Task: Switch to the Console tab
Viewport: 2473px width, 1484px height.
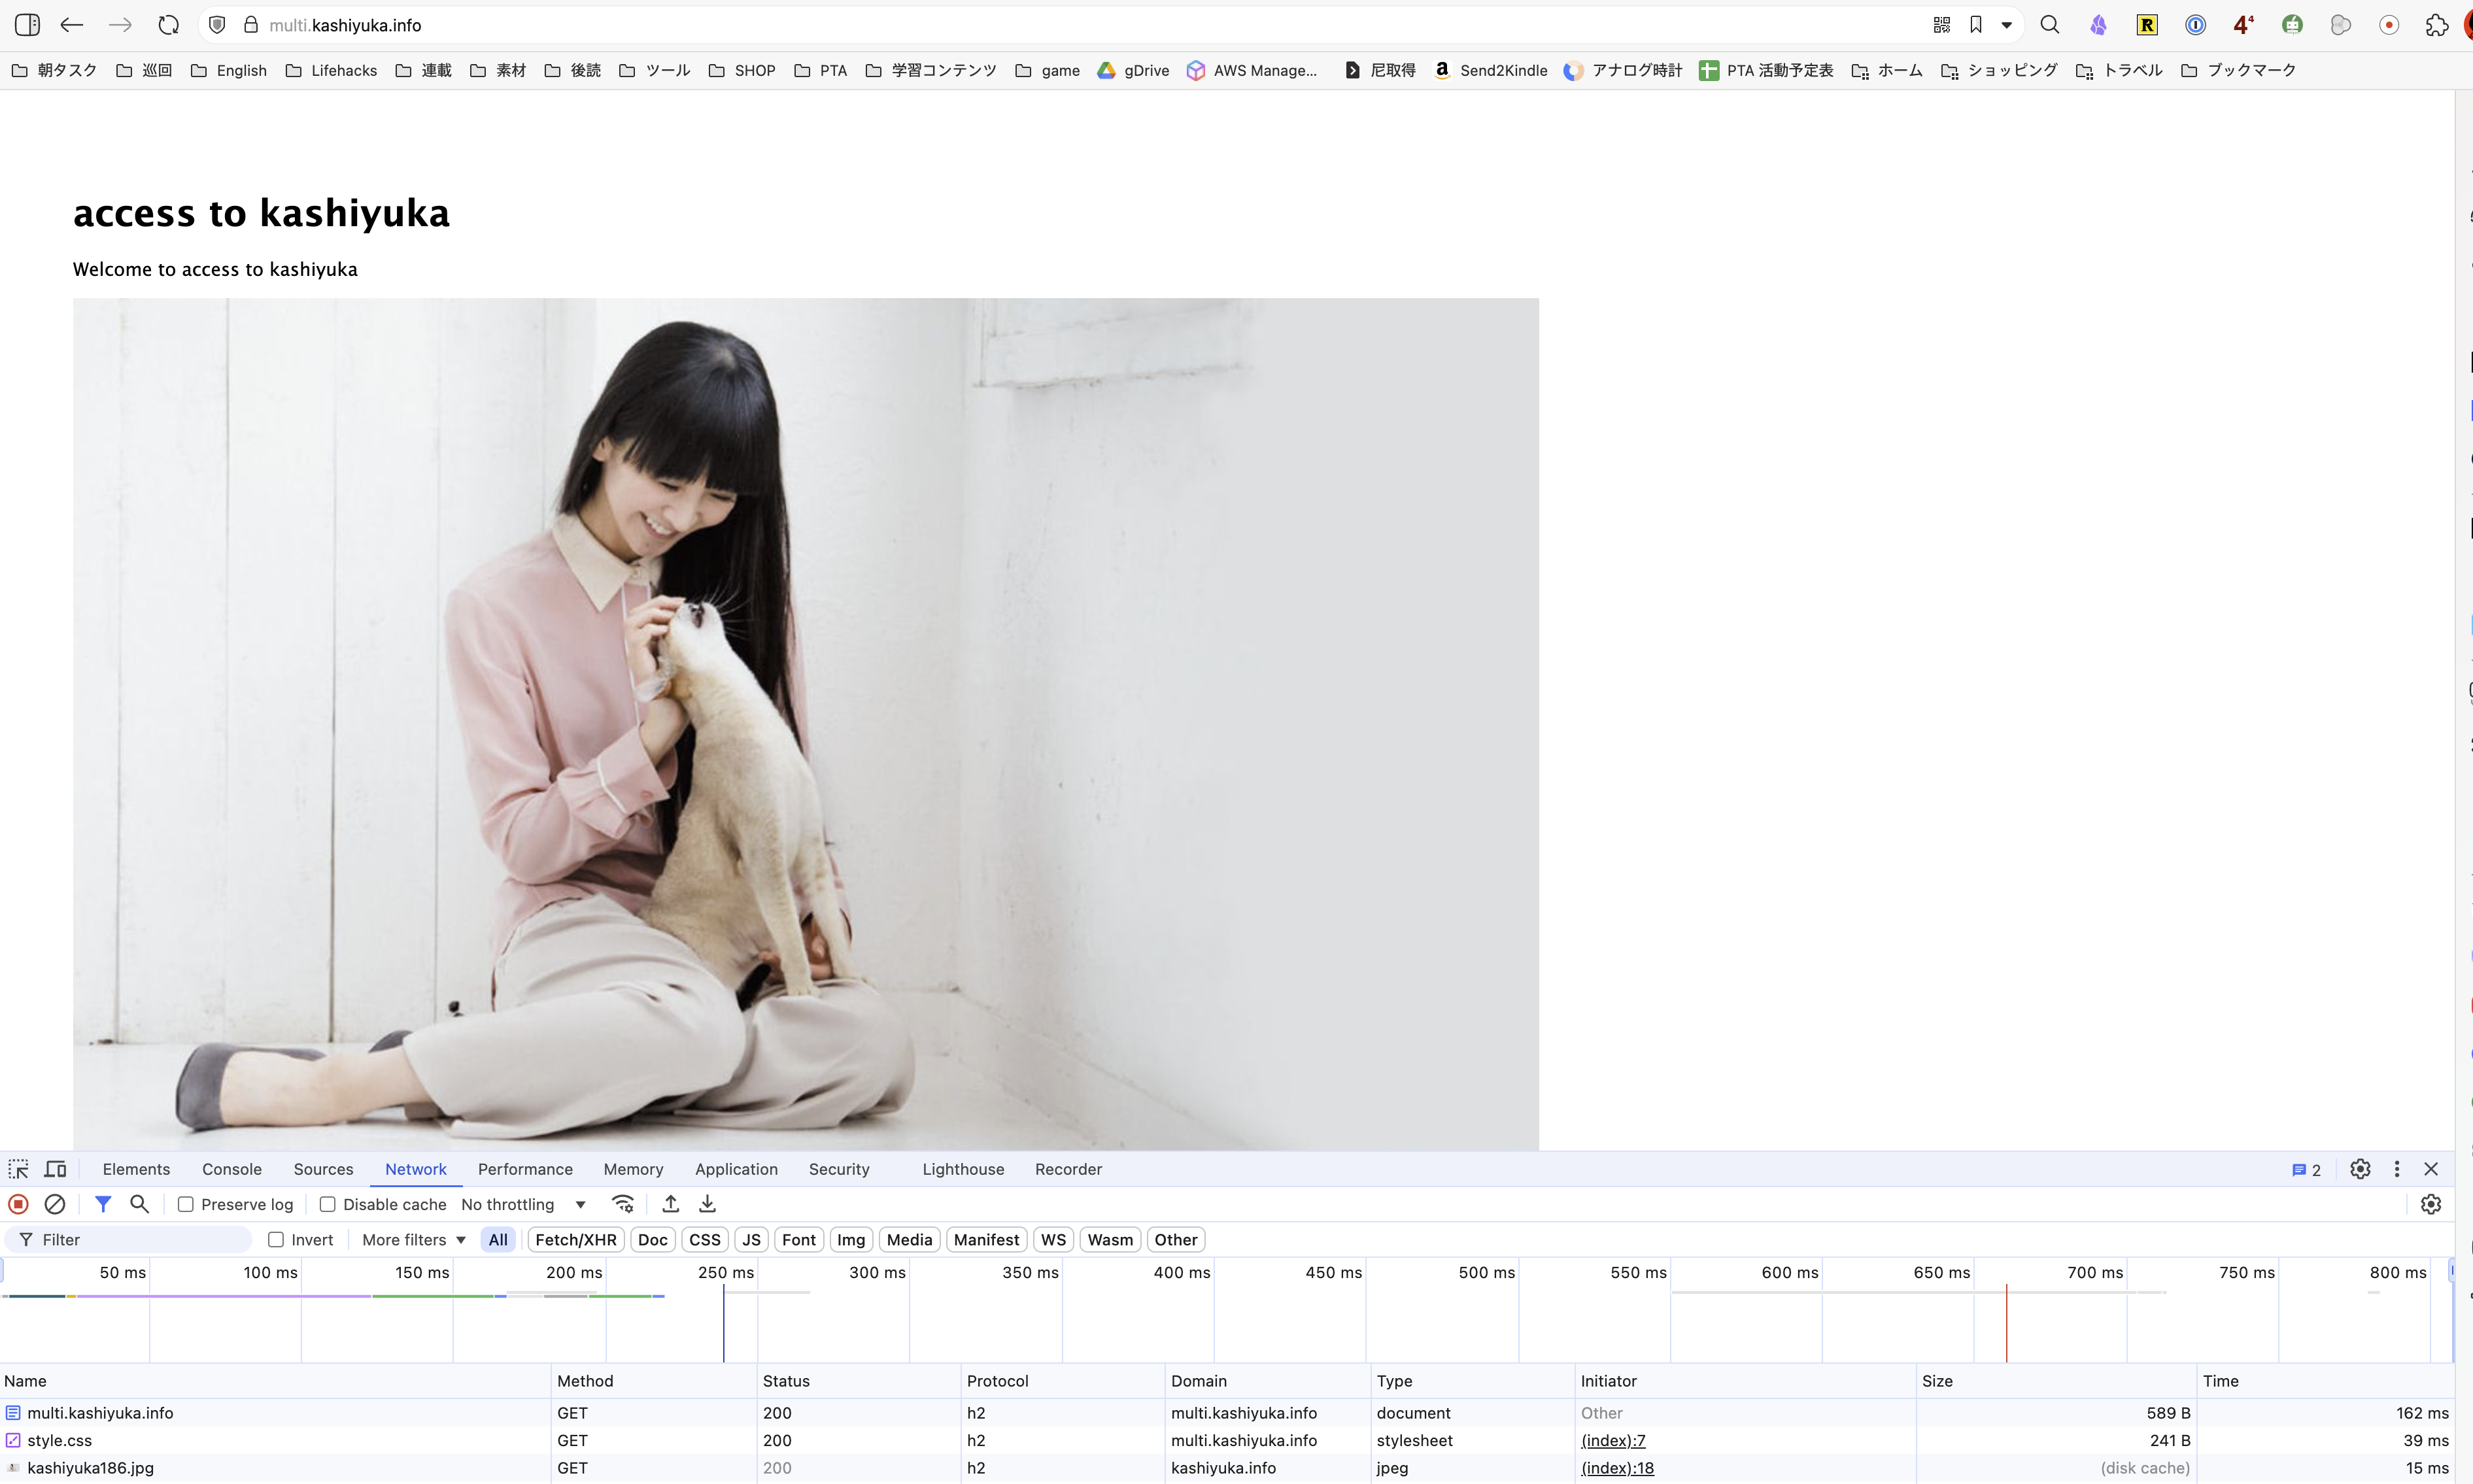Action: (x=231, y=1169)
